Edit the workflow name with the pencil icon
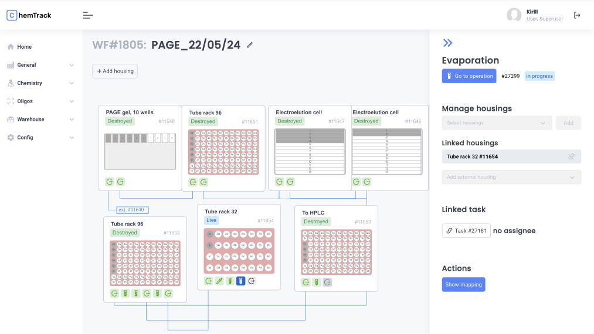This screenshot has height=334, width=594. 250,45
